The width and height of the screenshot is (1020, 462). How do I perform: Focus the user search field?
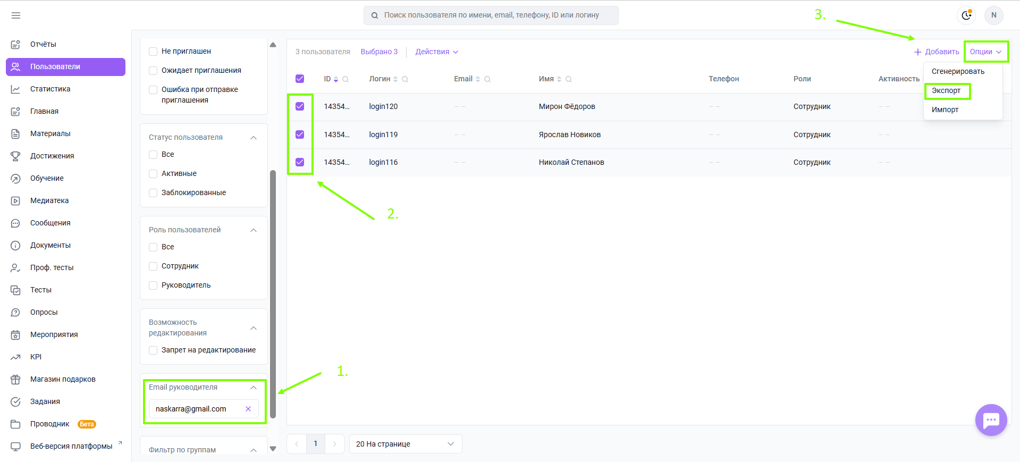coord(491,15)
